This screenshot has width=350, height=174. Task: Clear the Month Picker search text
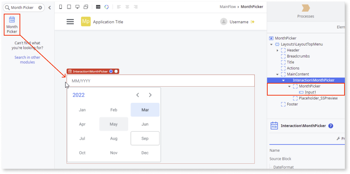point(40,8)
